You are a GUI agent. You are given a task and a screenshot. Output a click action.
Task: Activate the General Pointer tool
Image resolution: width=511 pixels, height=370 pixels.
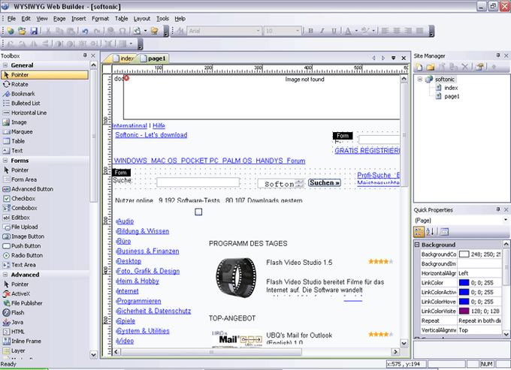point(44,75)
